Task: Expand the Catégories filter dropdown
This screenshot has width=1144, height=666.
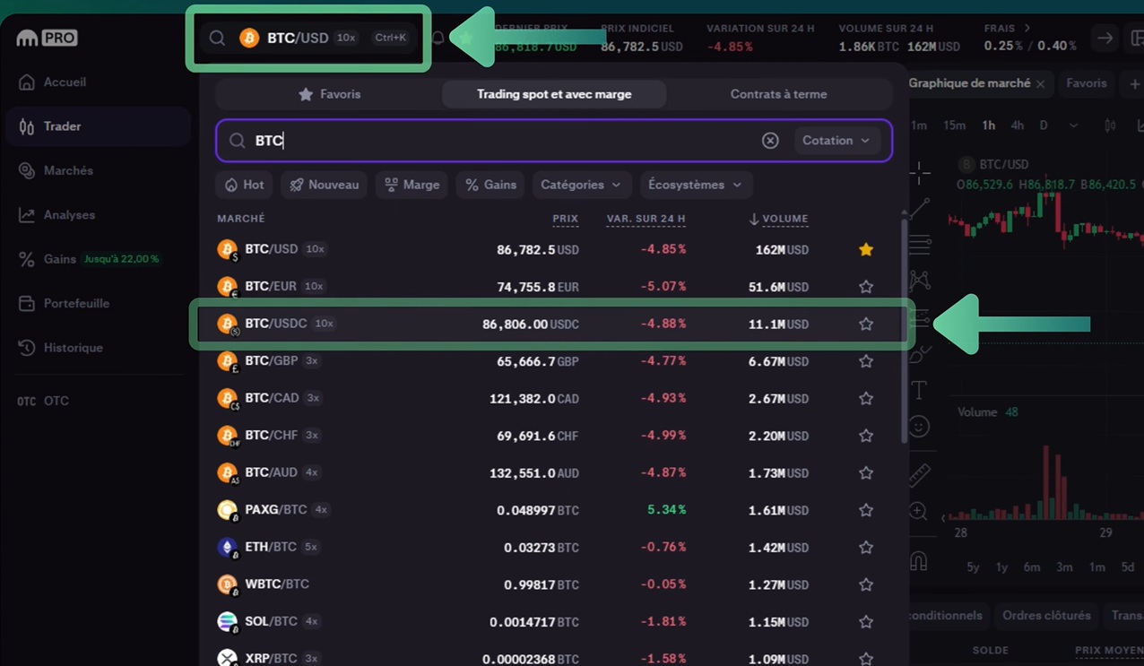Action: pyautogui.click(x=579, y=185)
